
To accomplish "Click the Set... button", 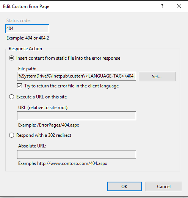I will [x=157, y=76].
